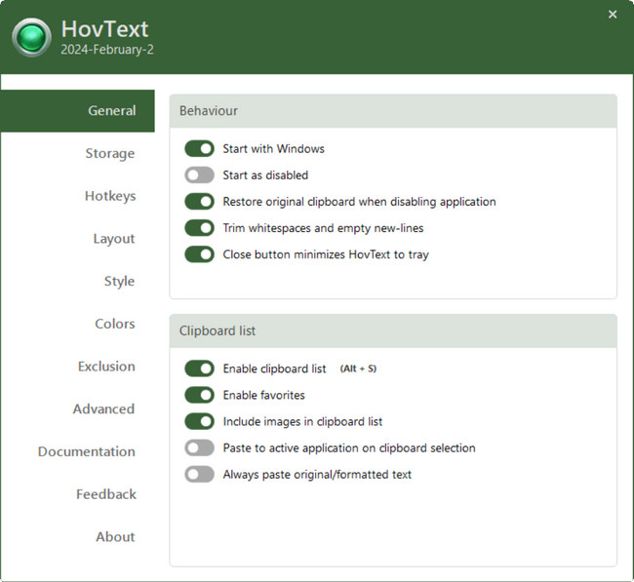
Task: Toggle Close button minimizes HovText to tray
Action: [199, 254]
